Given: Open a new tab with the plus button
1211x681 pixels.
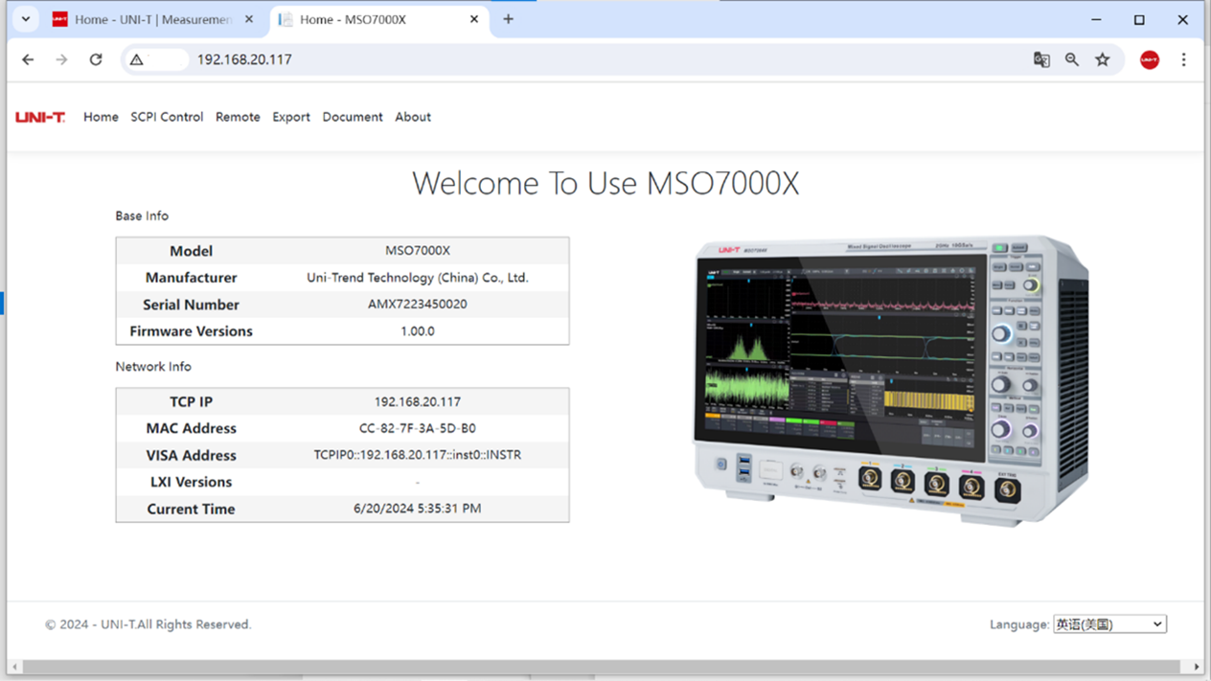Looking at the screenshot, I should click(509, 19).
